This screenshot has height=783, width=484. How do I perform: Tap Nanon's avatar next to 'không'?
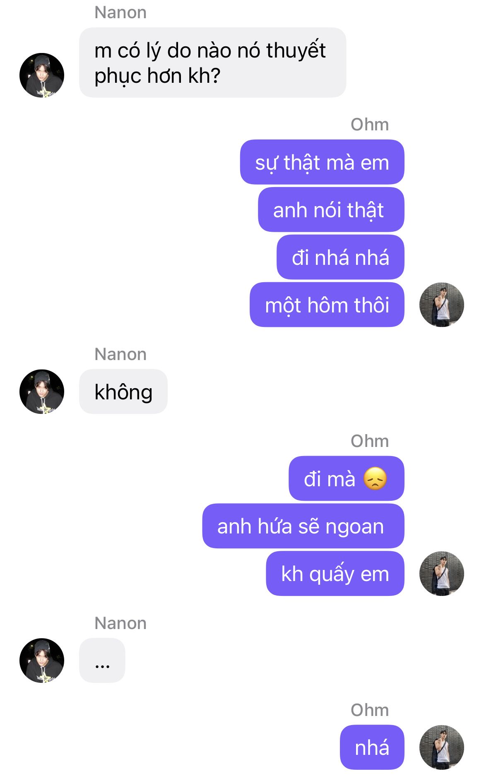(x=42, y=391)
